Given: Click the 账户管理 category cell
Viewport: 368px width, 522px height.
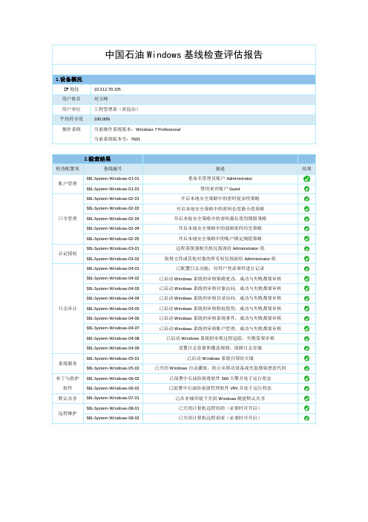Looking at the screenshot, I should click(x=68, y=184).
